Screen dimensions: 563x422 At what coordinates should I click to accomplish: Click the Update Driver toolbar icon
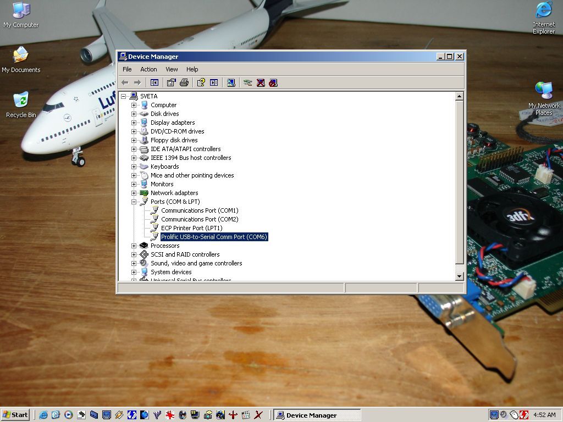[247, 83]
